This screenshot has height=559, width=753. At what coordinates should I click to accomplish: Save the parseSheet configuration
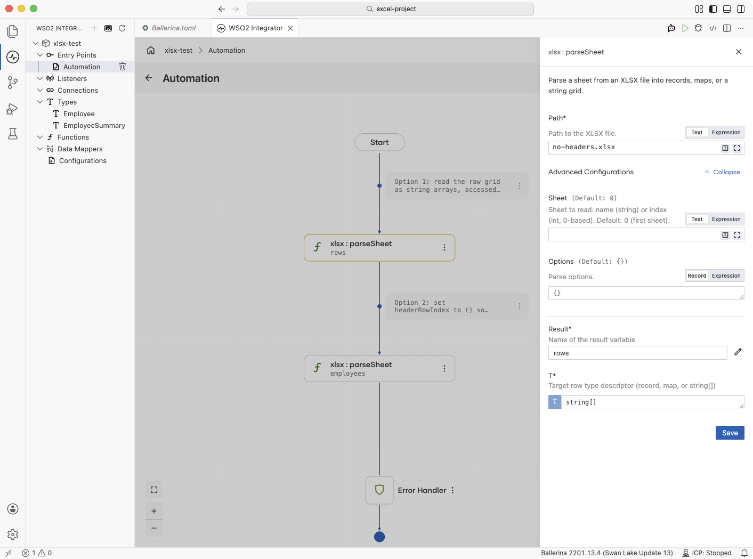point(730,433)
